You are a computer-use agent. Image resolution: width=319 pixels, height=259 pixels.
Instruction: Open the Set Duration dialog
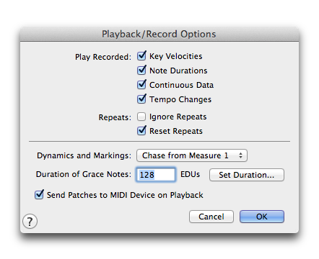(247, 175)
